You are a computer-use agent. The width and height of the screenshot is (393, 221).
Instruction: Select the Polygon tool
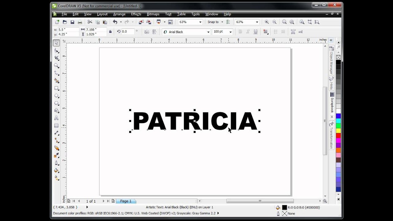click(x=56, y=103)
